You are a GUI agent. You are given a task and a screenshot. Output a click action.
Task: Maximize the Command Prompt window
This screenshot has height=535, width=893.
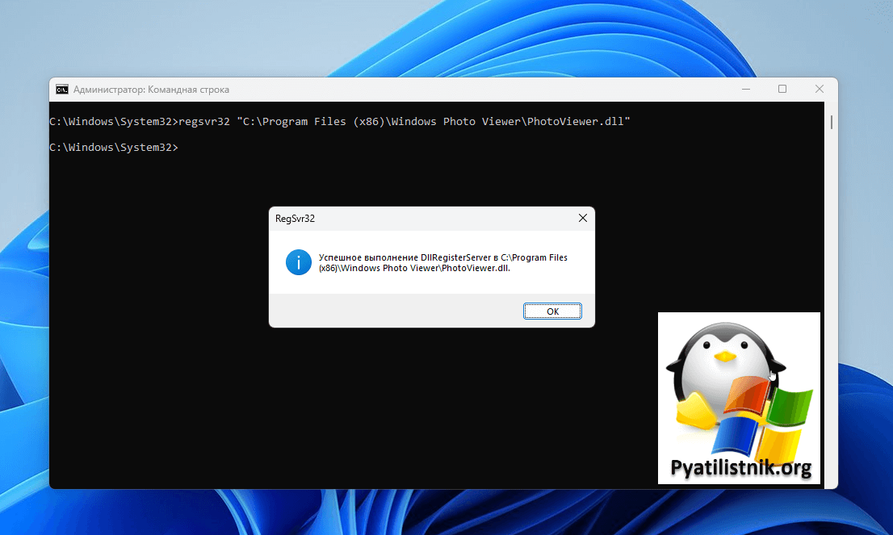[x=782, y=89]
